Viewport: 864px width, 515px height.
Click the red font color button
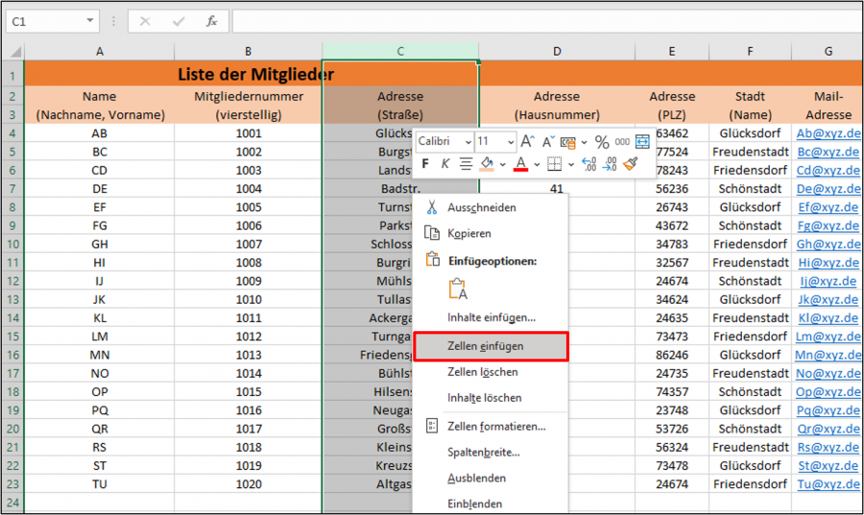[519, 164]
